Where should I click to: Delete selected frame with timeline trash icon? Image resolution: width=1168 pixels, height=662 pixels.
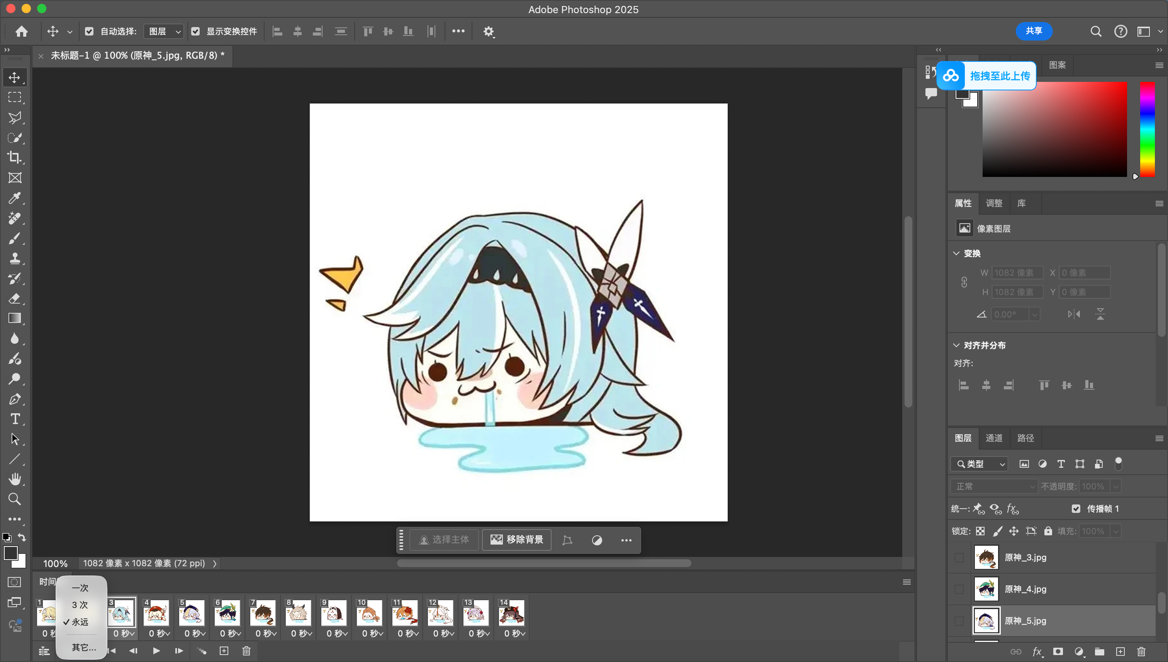coord(246,651)
